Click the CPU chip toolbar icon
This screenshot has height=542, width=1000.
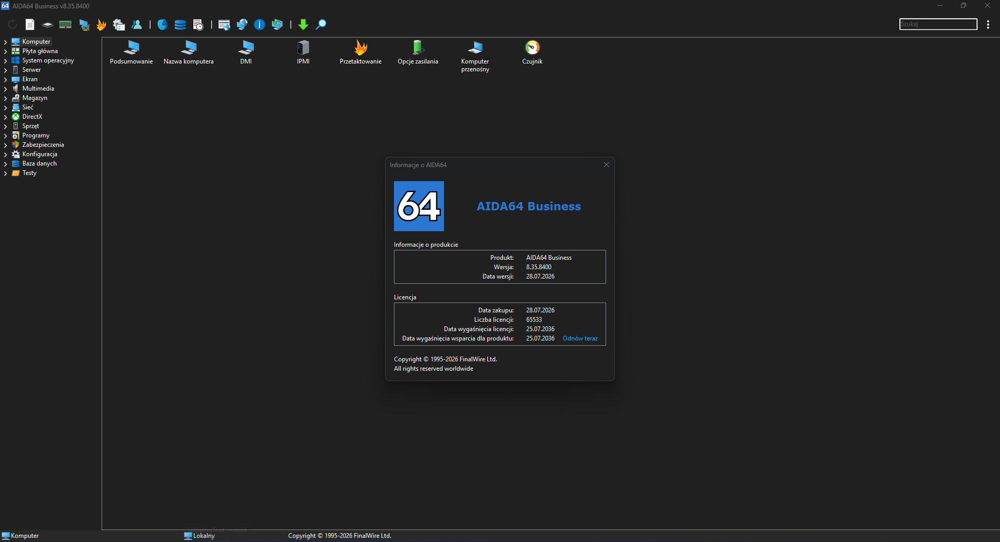(47, 24)
